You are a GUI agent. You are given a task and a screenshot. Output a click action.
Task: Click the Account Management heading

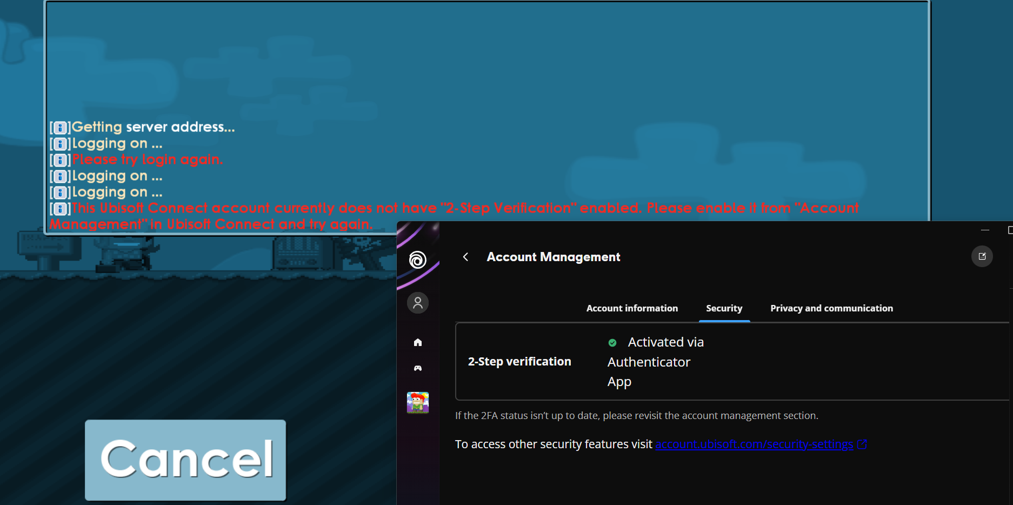coord(554,257)
